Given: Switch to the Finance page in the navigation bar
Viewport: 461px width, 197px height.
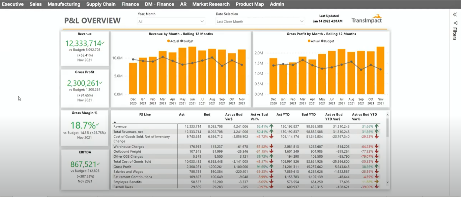Looking at the screenshot, I should pyautogui.click(x=130, y=4).
